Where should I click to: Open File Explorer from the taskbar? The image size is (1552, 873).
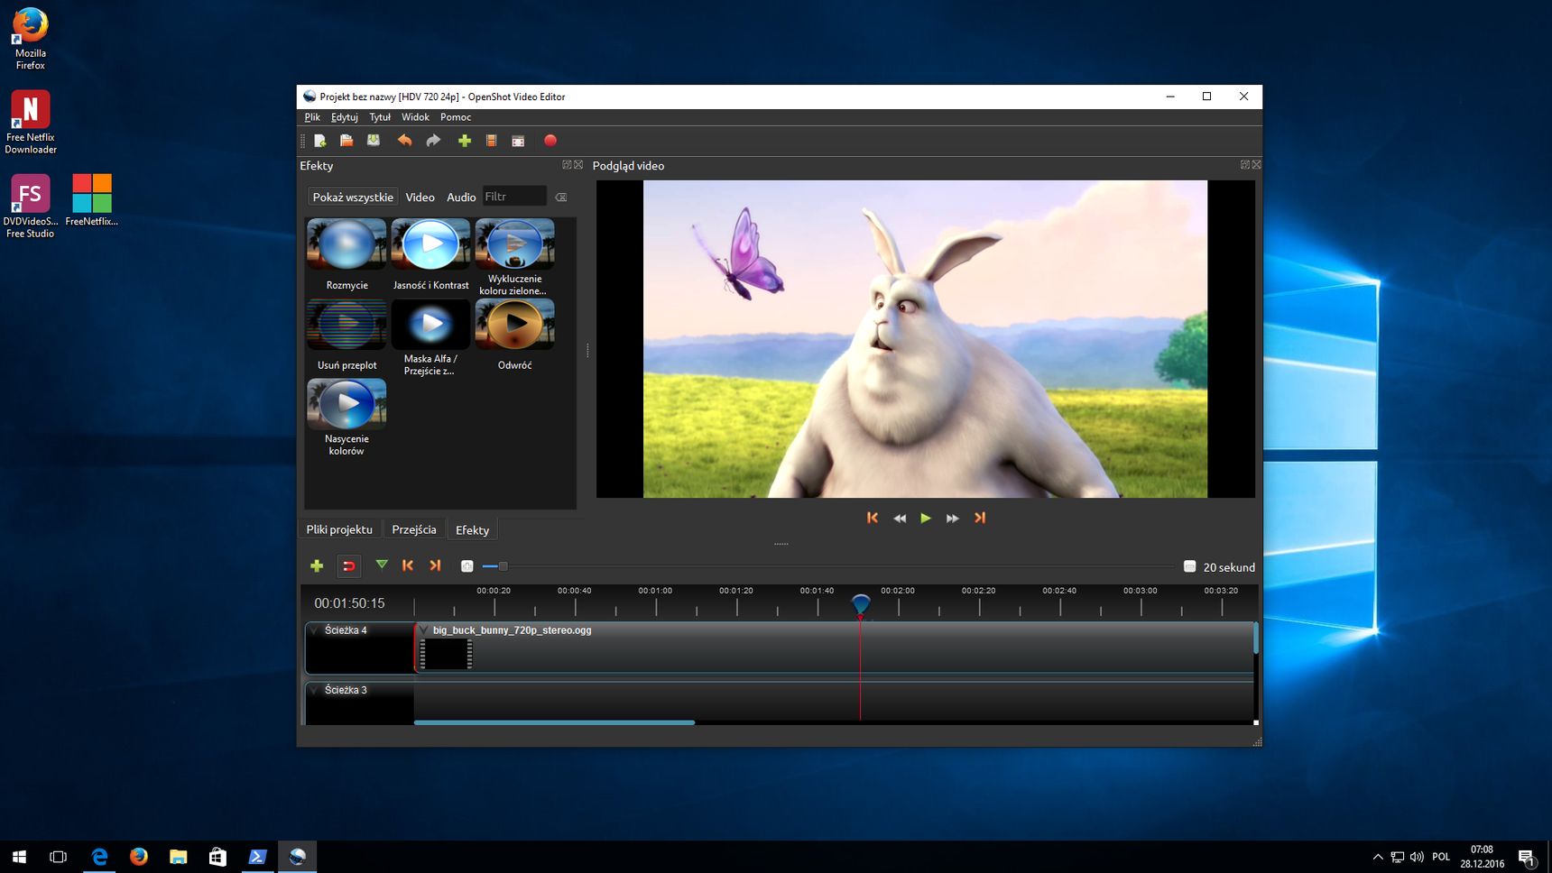point(178,857)
